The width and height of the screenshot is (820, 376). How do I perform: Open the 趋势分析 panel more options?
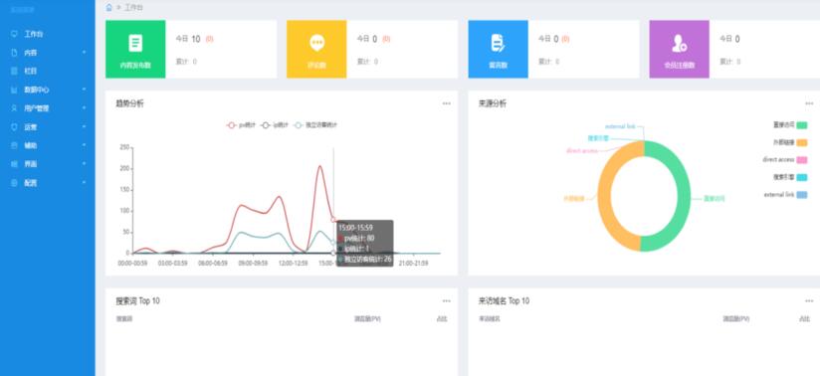pyautogui.click(x=447, y=103)
